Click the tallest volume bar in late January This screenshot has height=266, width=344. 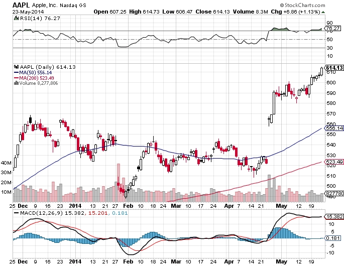pos(119,183)
